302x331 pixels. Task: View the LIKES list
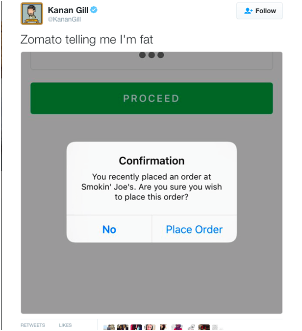click(x=65, y=325)
